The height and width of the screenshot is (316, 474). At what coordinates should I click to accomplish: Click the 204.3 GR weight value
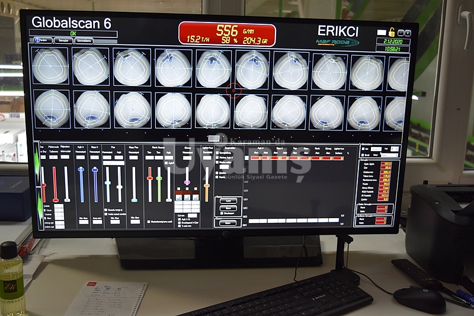255,40
